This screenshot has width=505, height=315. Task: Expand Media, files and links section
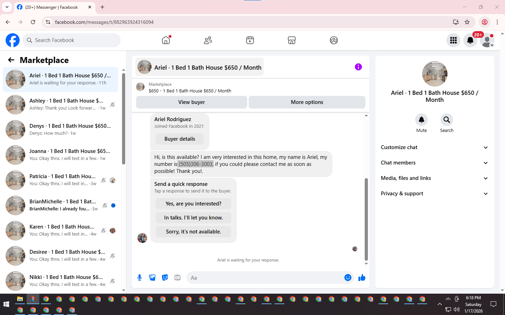click(435, 178)
